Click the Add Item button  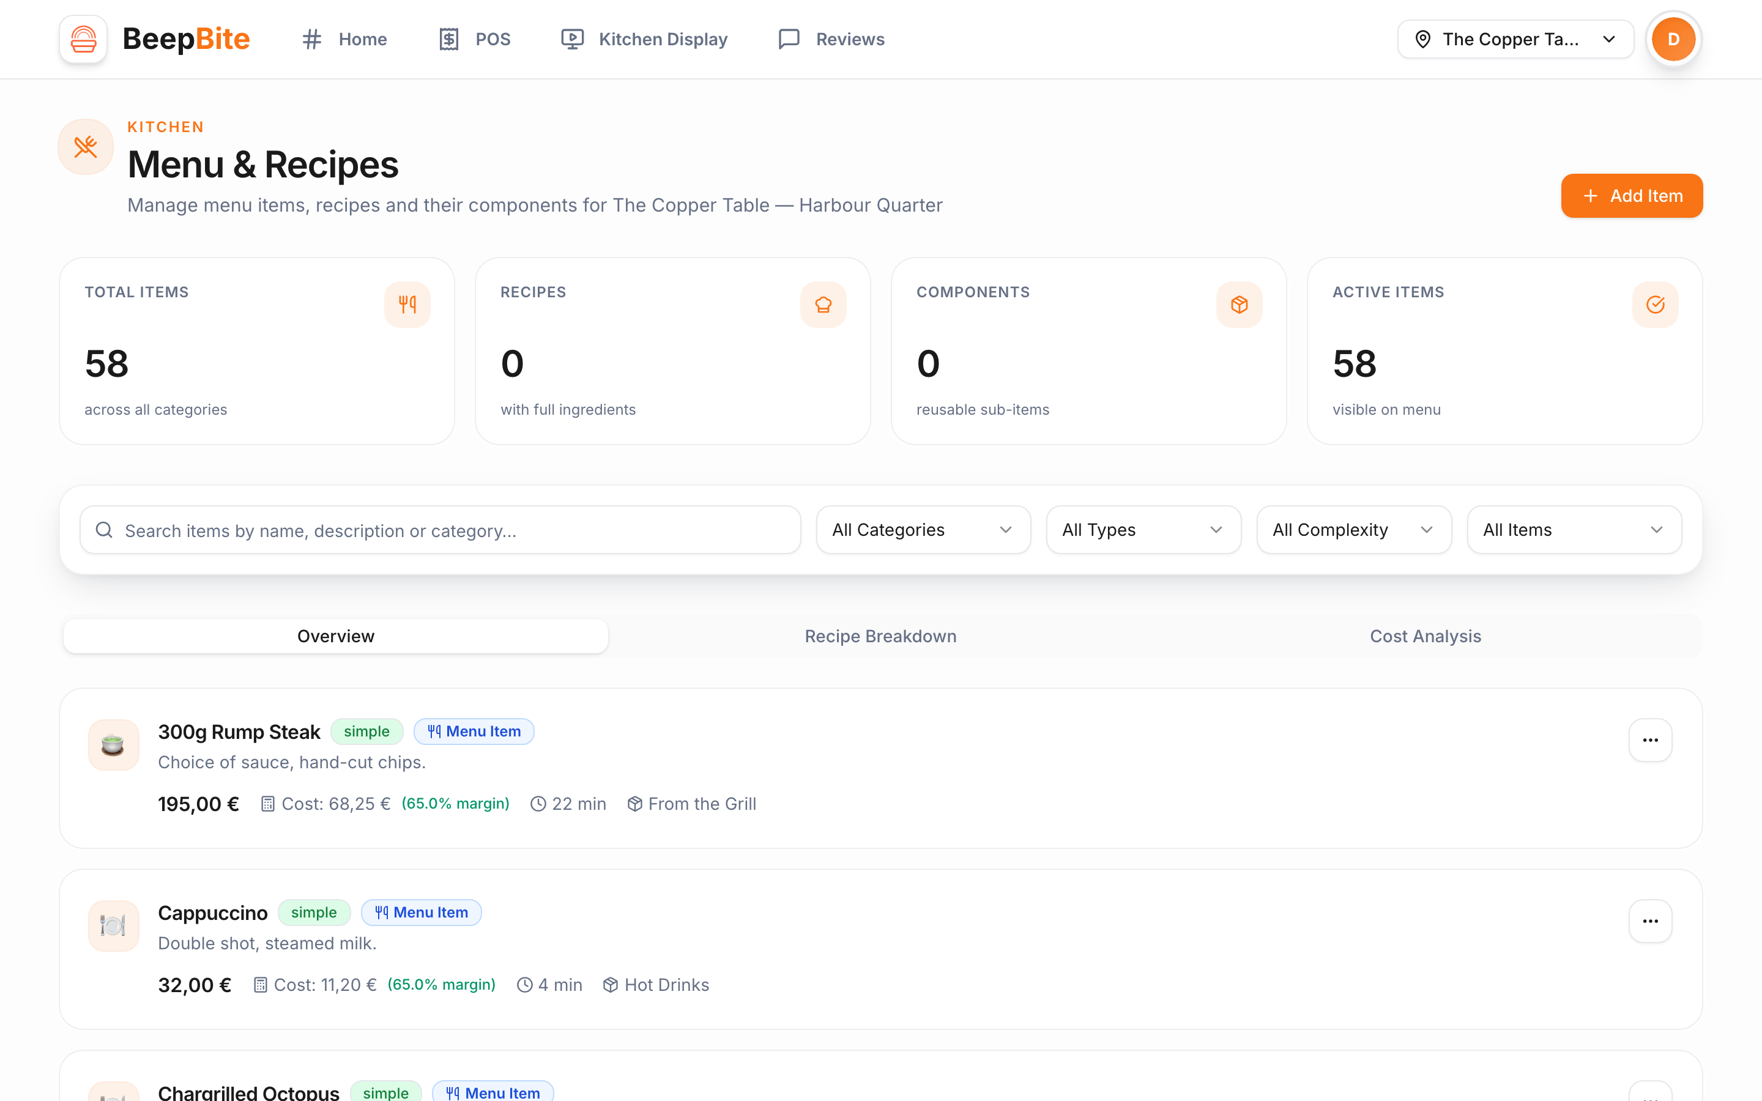tap(1632, 196)
